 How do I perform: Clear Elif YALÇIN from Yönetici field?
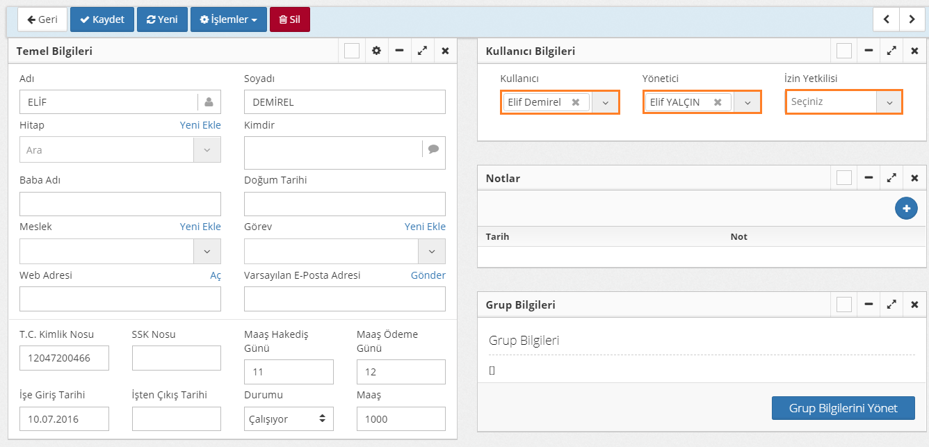point(718,102)
